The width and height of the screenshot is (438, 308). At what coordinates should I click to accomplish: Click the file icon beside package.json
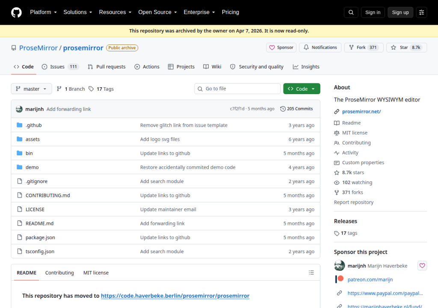click(x=20, y=237)
